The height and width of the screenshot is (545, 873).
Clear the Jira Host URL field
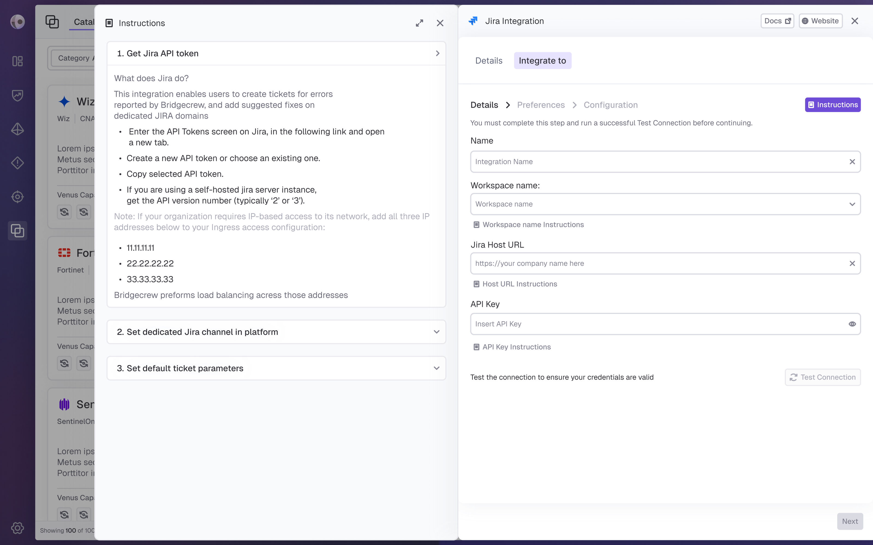[x=852, y=264]
